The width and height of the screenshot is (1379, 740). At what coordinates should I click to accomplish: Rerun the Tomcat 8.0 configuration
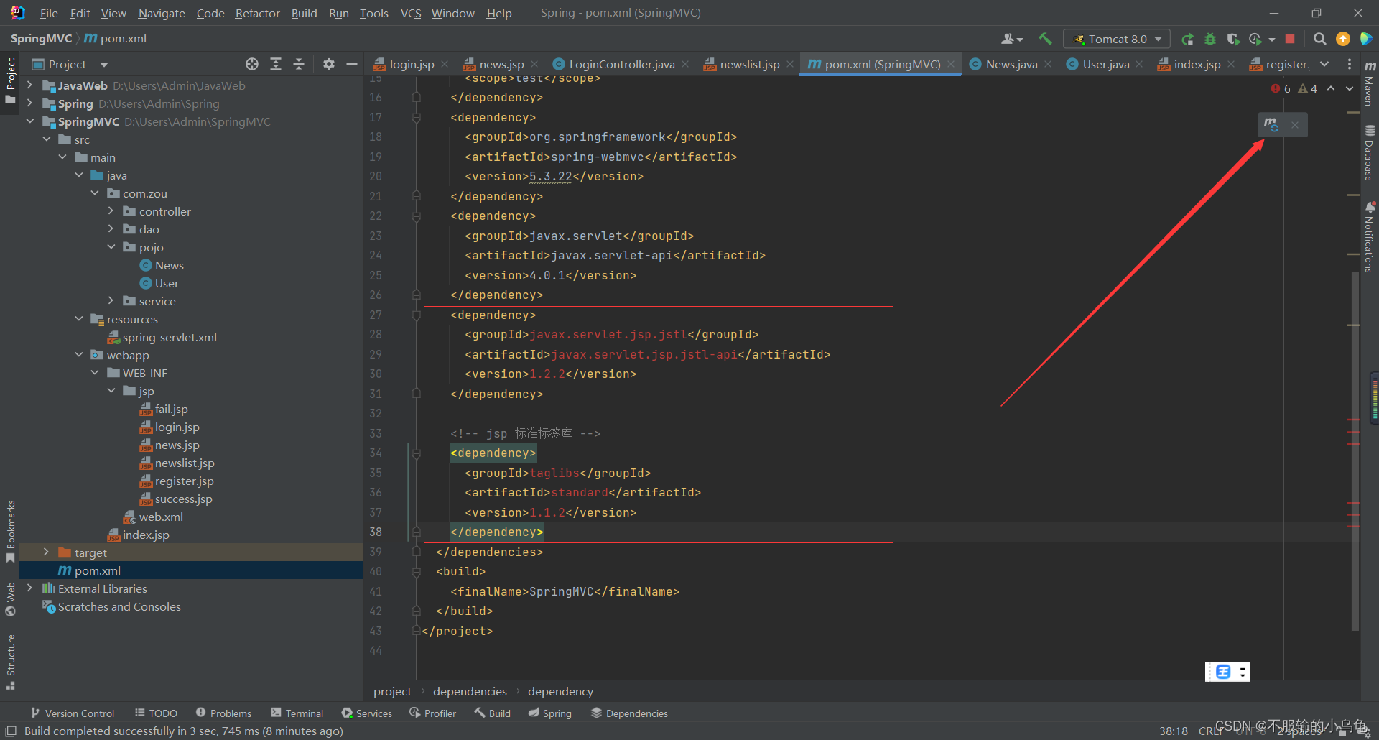pyautogui.click(x=1188, y=39)
